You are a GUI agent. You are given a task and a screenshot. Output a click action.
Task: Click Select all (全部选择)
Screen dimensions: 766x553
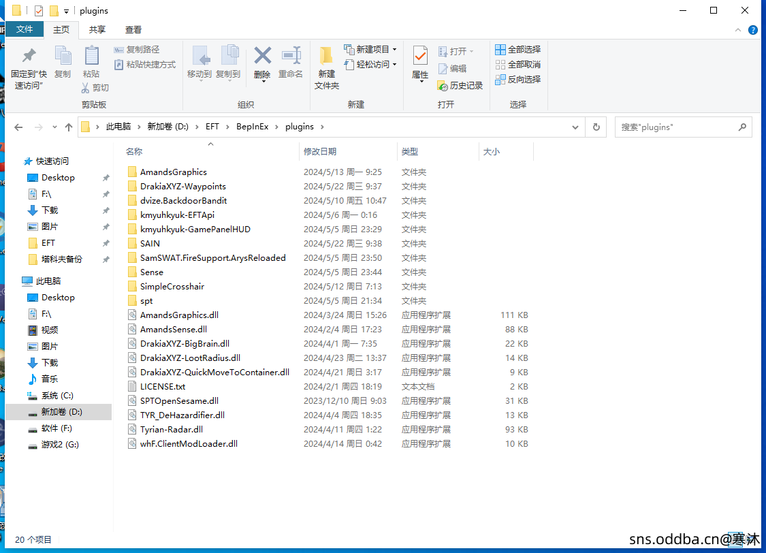tap(518, 49)
